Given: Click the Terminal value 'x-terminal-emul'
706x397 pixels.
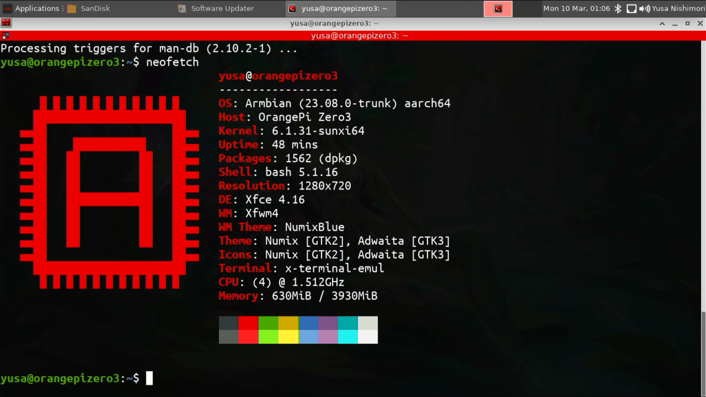Looking at the screenshot, I should (x=334, y=268).
